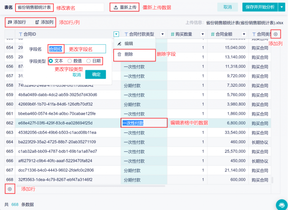The height and width of the screenshot is (210, 288).
Task: Click the 保存并开始分析 button
Action: pos(260,7)
